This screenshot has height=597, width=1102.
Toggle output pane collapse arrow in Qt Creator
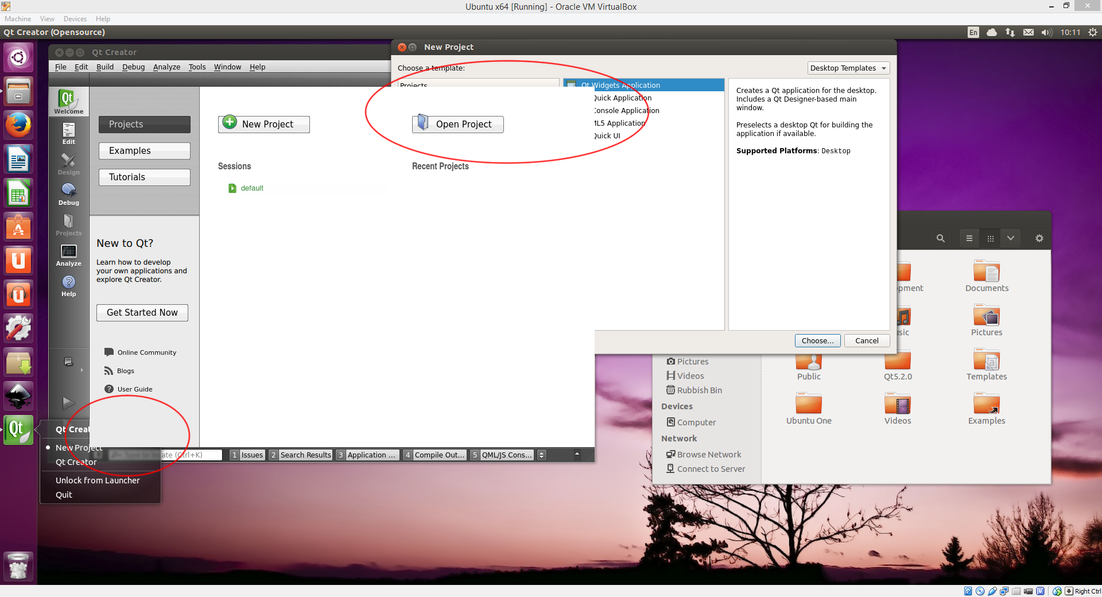tap(577, 454)
